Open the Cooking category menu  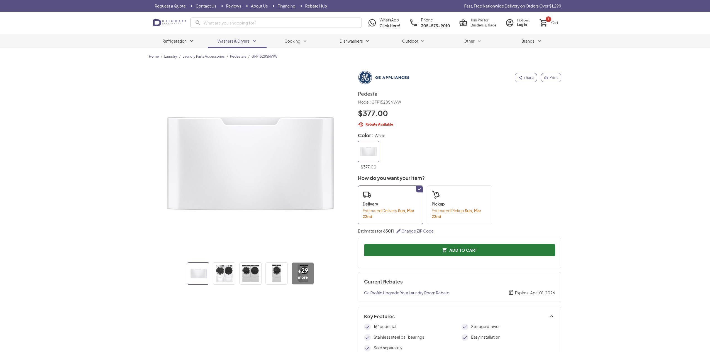pos(295,41)
